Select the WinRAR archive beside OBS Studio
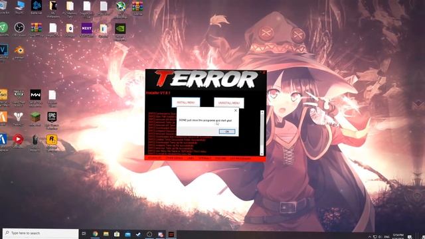 tap(36, 30)
